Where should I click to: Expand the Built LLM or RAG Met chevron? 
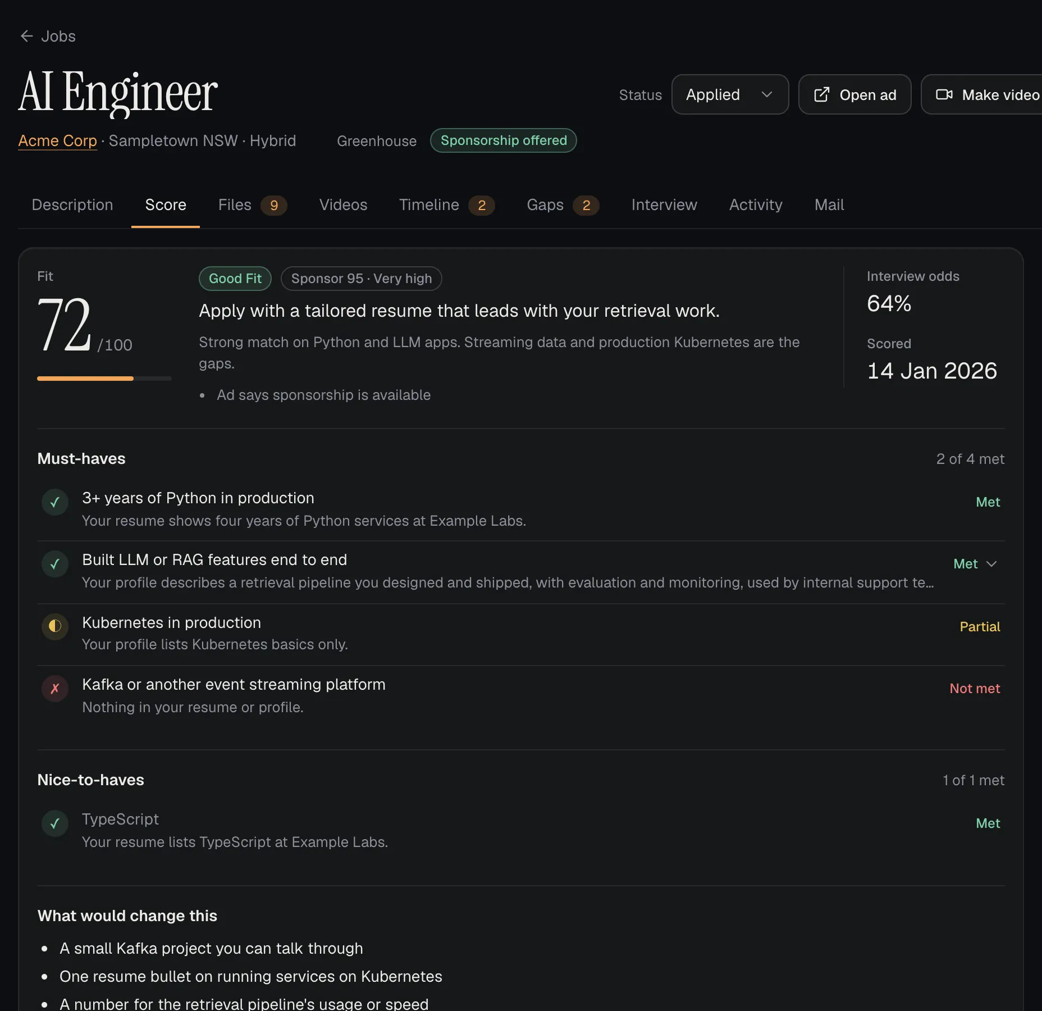tap(991, 564)
